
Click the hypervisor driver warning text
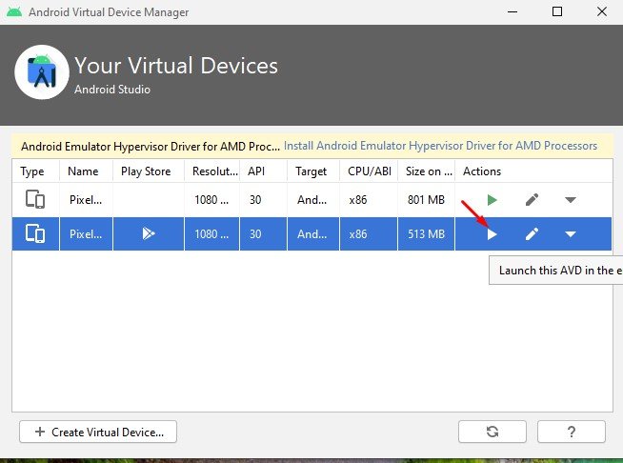tap(151, 147)
